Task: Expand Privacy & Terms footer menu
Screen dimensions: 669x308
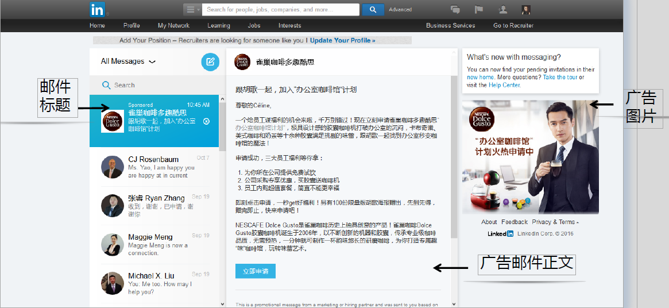Action: tap(555, 222)
